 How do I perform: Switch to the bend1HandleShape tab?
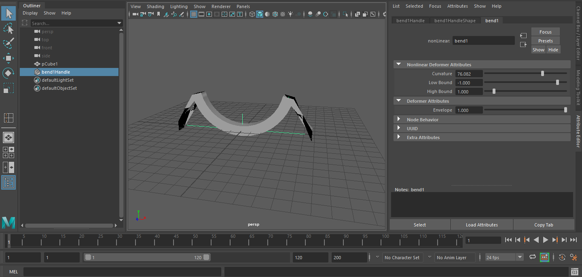tap(455, 20)
